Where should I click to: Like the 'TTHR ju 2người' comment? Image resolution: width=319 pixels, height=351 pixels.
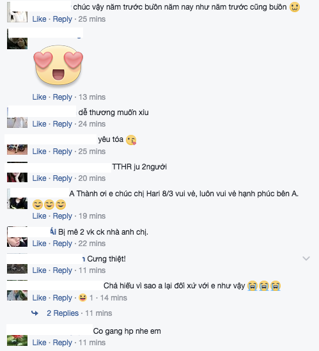tap(39, 178)
